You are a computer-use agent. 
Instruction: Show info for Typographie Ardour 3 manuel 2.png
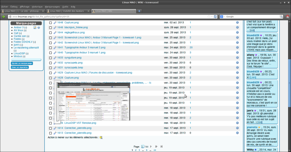click(x=238, y=48)
